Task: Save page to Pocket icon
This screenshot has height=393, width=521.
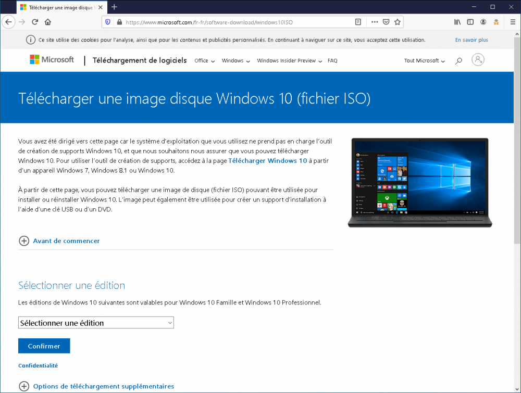Action: point(386,22)
